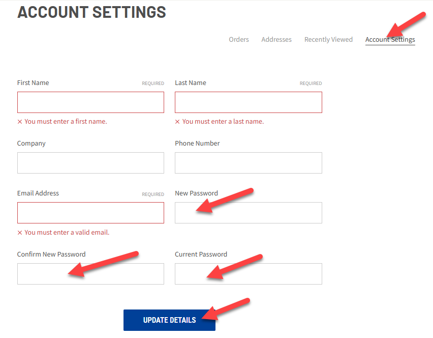Click into the Company field
This screenshot has height=338, width=433.
tap(90, 163)
